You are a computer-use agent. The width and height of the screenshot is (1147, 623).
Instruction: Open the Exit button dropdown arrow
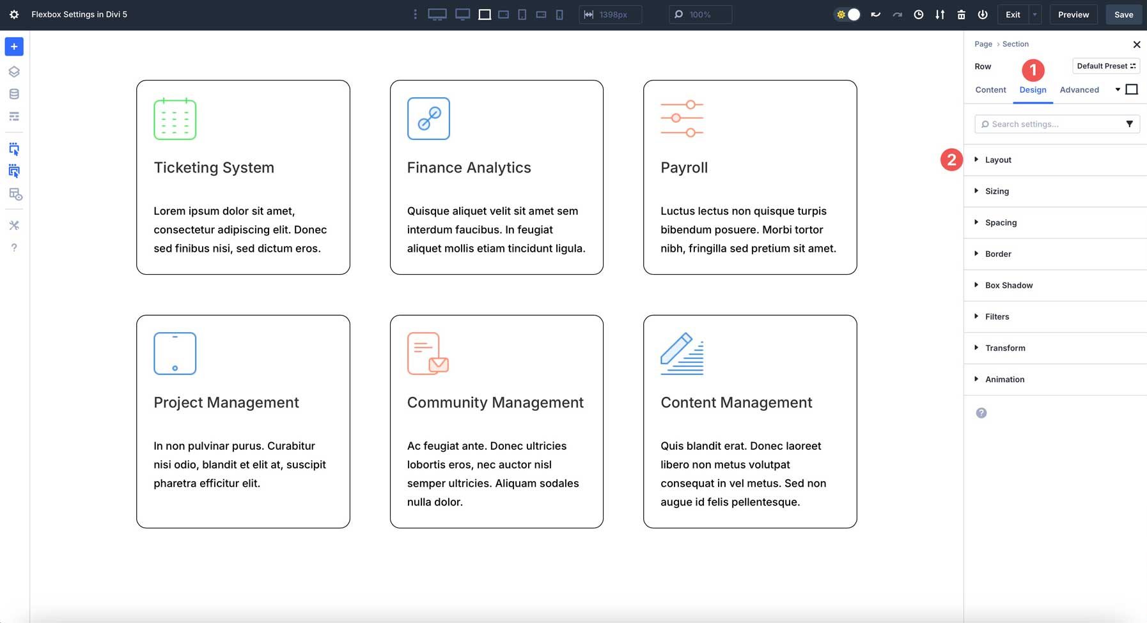(1034, 14)
